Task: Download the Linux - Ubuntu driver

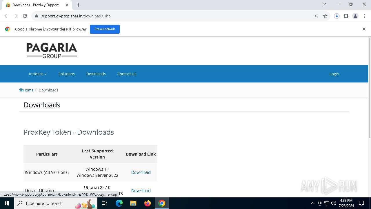Action: click(141, 190)
